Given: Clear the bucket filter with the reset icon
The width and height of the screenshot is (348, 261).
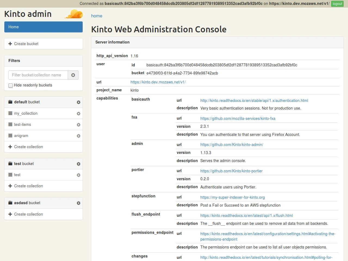Looking at the screenshot, I should pos(73,75).
